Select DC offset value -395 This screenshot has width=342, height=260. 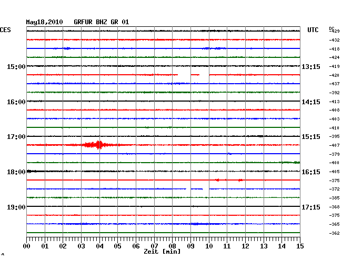[x=334, y=136]
